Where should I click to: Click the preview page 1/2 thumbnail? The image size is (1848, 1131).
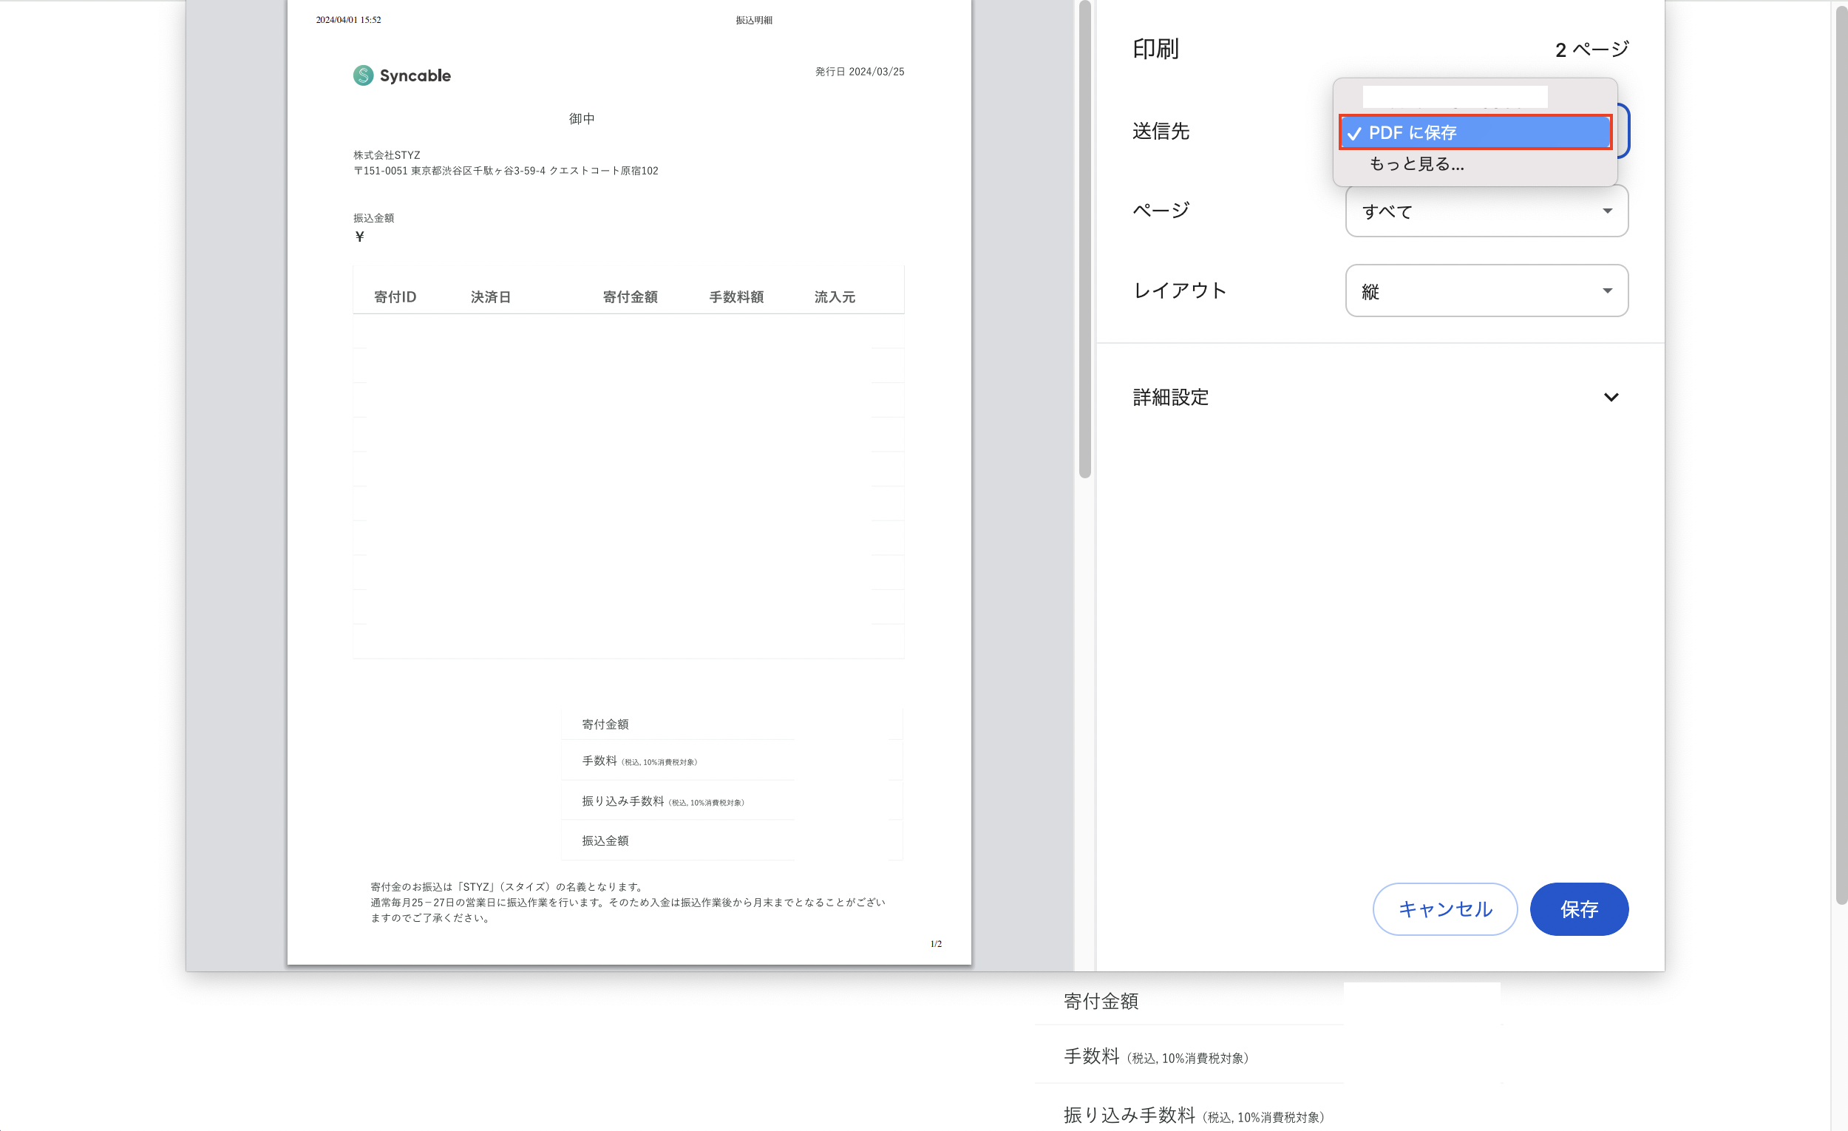[628, 482]
